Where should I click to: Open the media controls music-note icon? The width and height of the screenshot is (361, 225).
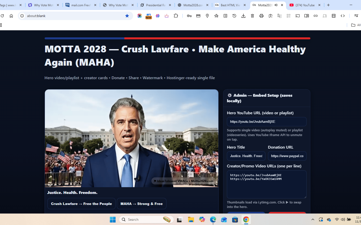coord(356,16)
